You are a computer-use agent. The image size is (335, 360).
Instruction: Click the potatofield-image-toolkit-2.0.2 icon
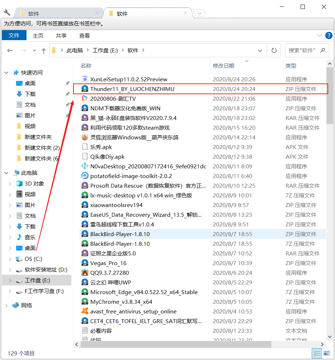[x=85, y=176]
